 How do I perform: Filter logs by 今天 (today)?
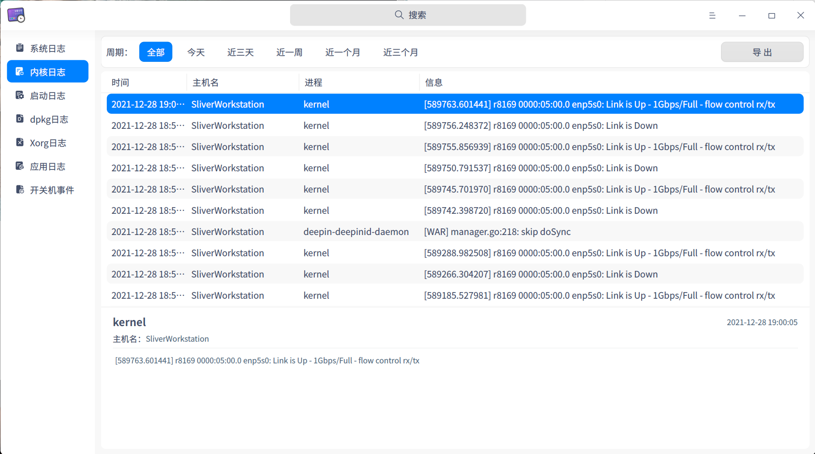tap(196, 52)
